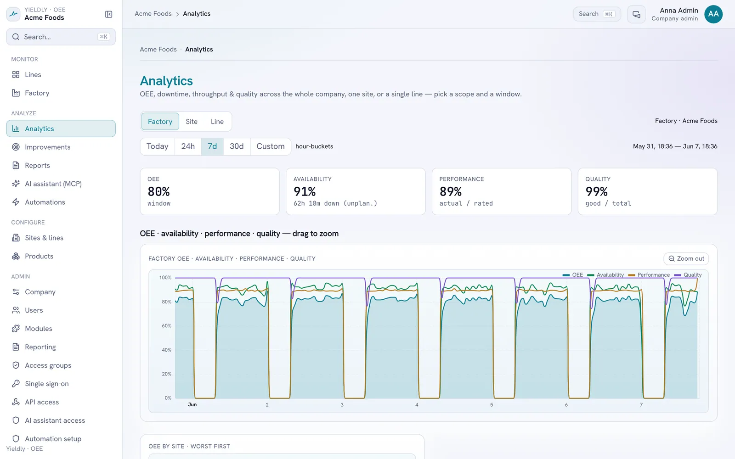The image size is (735, 459).
Task: Click the magnifier icon on Zoom out
Action: [672, 259]
